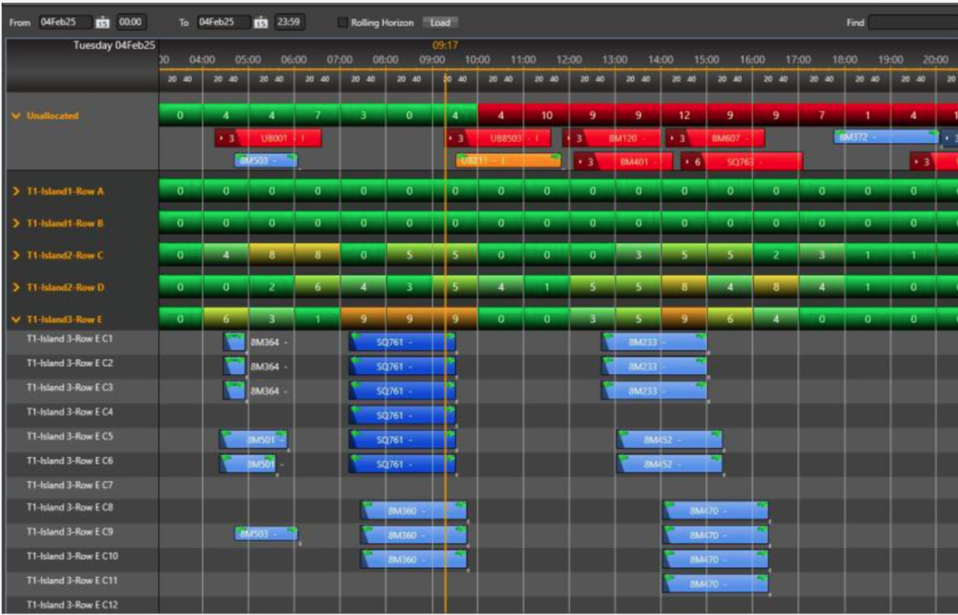Click the 18:00 hour on the timeline

pos(845,60)
